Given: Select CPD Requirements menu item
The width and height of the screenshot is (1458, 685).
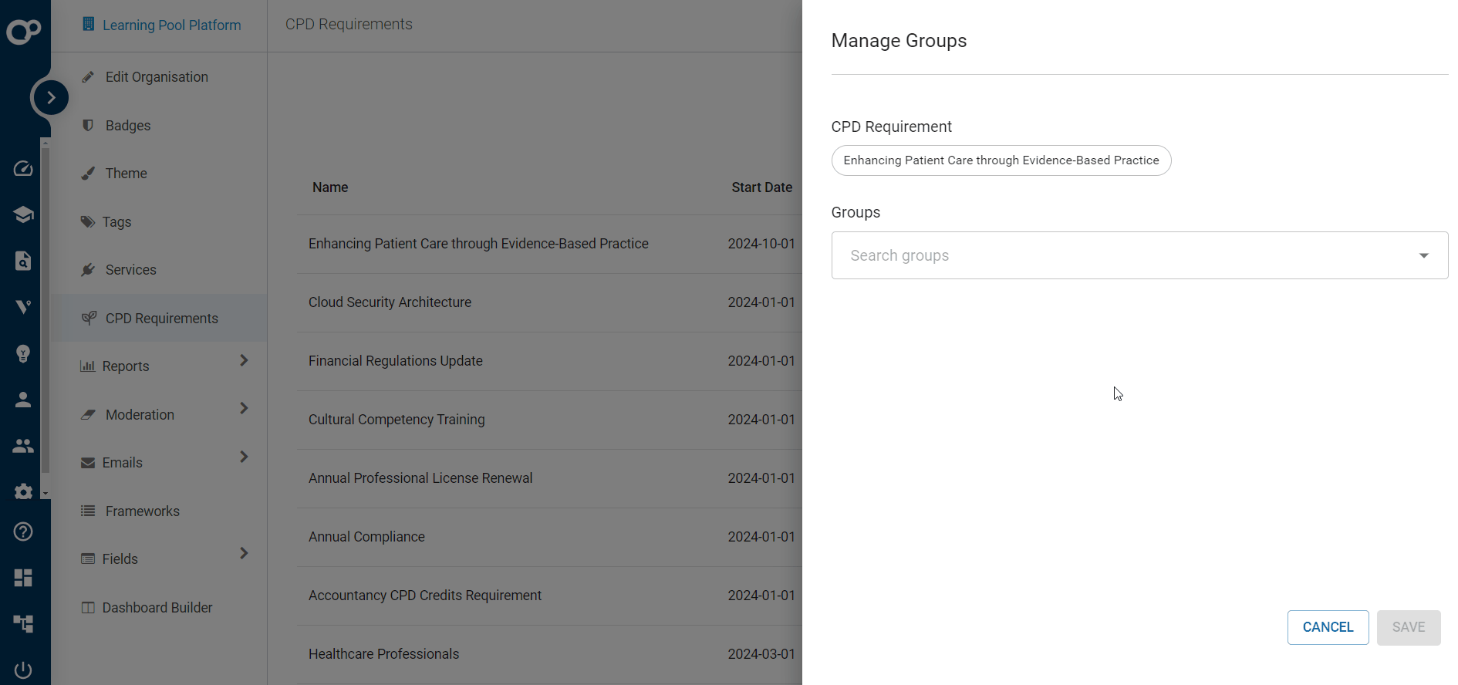Looking at the screenshot, I should coord(159,319).
